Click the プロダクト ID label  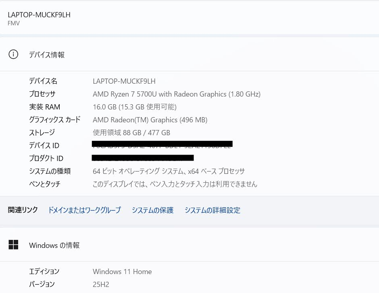tap(46, 158)
